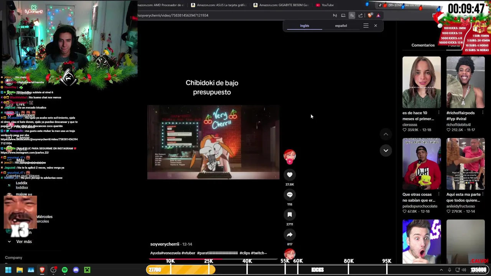This screenshot has width=491, height=276.
Task: Open the Brave browser taskbar icon
Action: click(x=42, y=270)
